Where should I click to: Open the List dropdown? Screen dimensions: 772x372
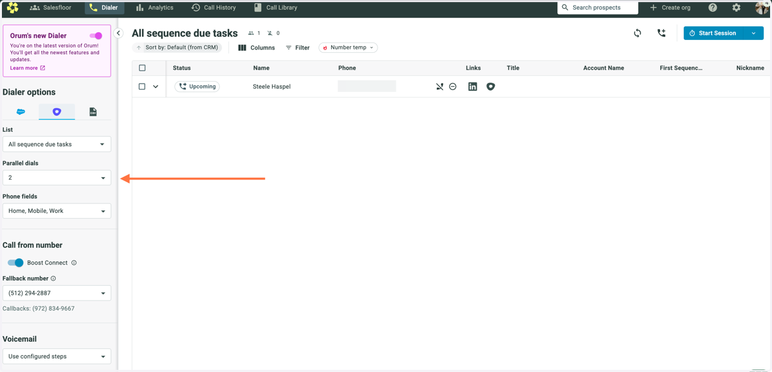(x=57, y=144)
